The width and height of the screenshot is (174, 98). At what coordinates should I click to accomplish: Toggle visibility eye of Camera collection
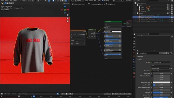(170, 9)
